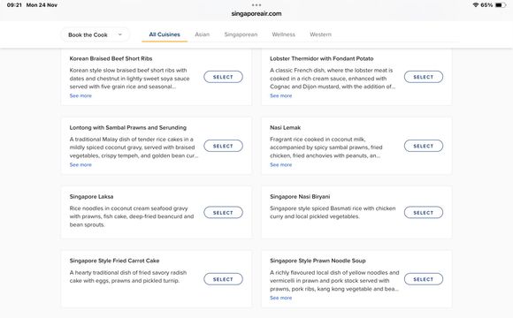Switch to the Asian cuisine tab

(203, 34)
